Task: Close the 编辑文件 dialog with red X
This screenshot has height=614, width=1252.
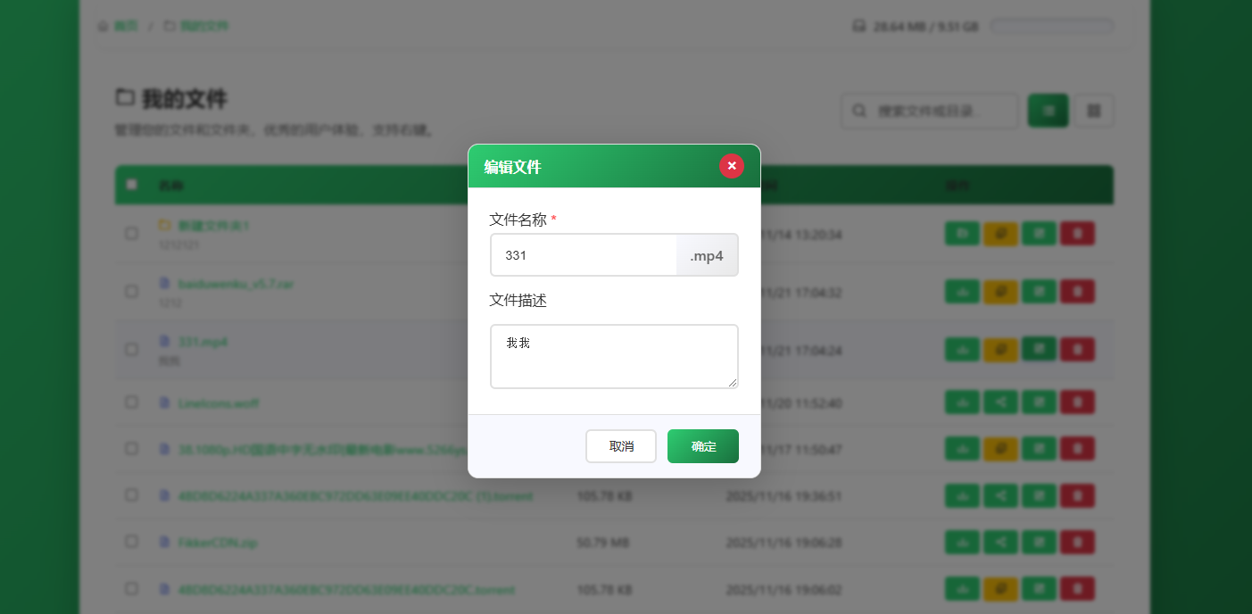Action: click(731, 166)
